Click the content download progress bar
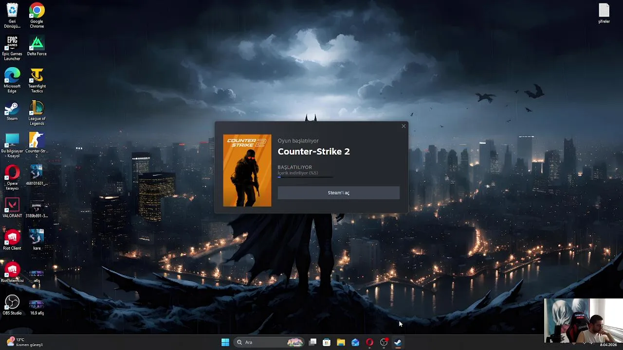This screenshot has width=623, height=350. pos(306,177)
